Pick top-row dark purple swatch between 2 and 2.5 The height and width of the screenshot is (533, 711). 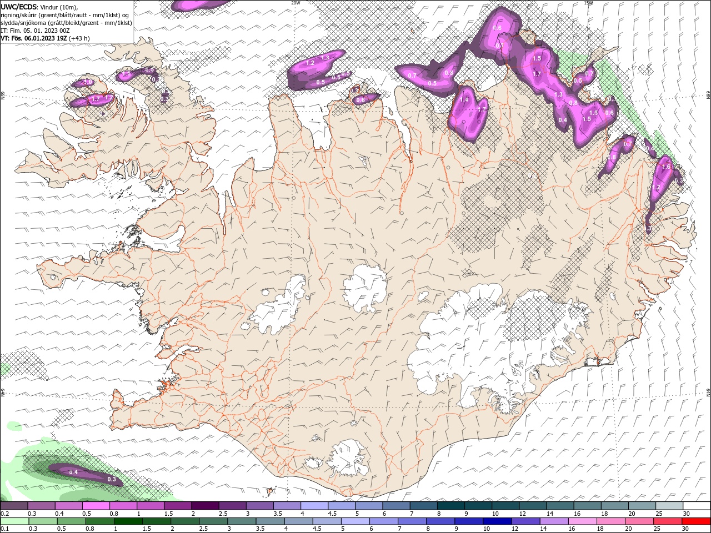coord(205,506)
